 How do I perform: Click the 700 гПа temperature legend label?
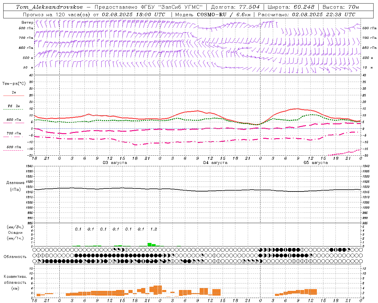pos(14,133)
